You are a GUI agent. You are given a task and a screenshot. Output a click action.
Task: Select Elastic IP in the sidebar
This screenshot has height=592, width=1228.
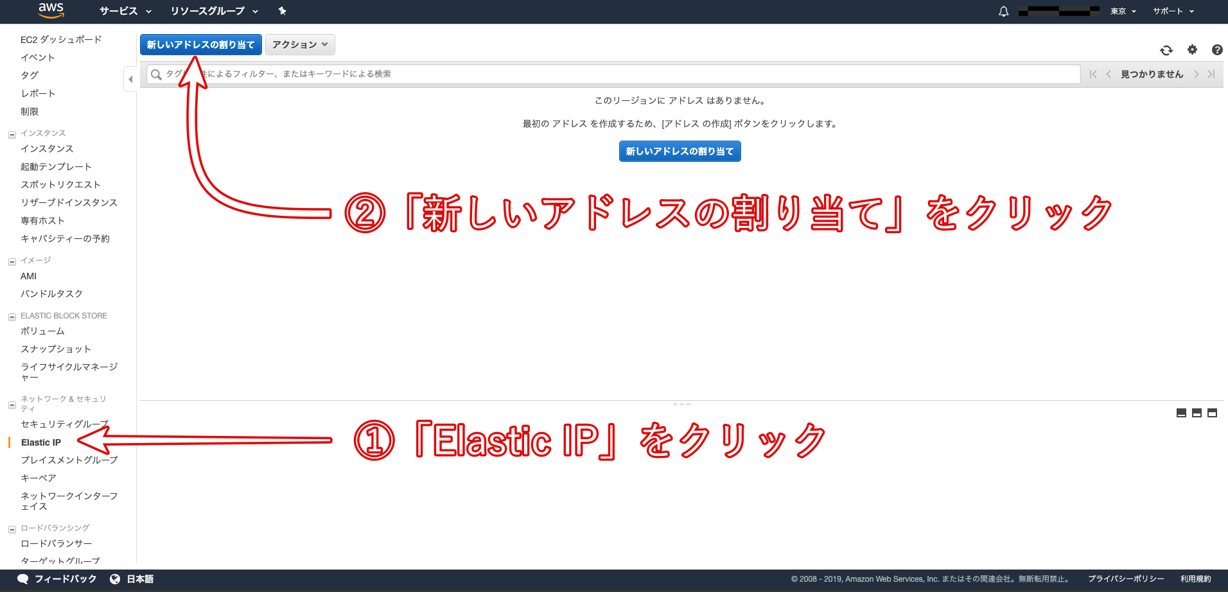click(x=41, y=442)
